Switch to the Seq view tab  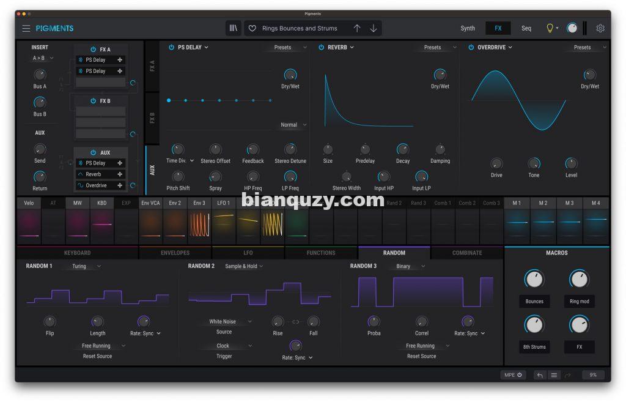pos(526,28)
